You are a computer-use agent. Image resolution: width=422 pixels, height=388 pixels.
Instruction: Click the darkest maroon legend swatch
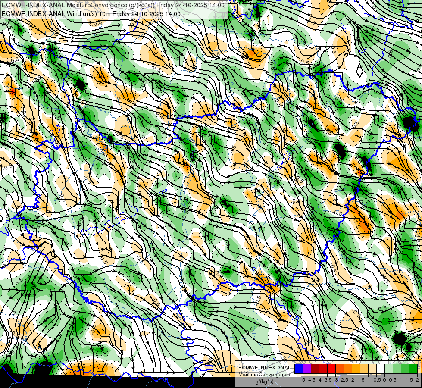coord(315,369)
